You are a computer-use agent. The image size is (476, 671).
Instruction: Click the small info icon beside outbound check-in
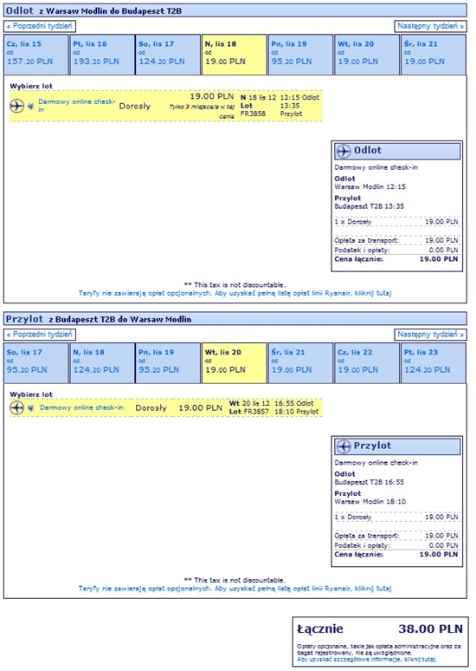click(x=31, y=106)
